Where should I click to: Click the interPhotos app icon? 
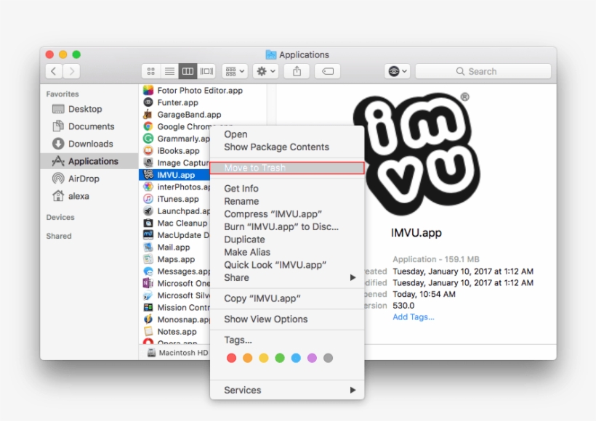(x=148, y=187)
